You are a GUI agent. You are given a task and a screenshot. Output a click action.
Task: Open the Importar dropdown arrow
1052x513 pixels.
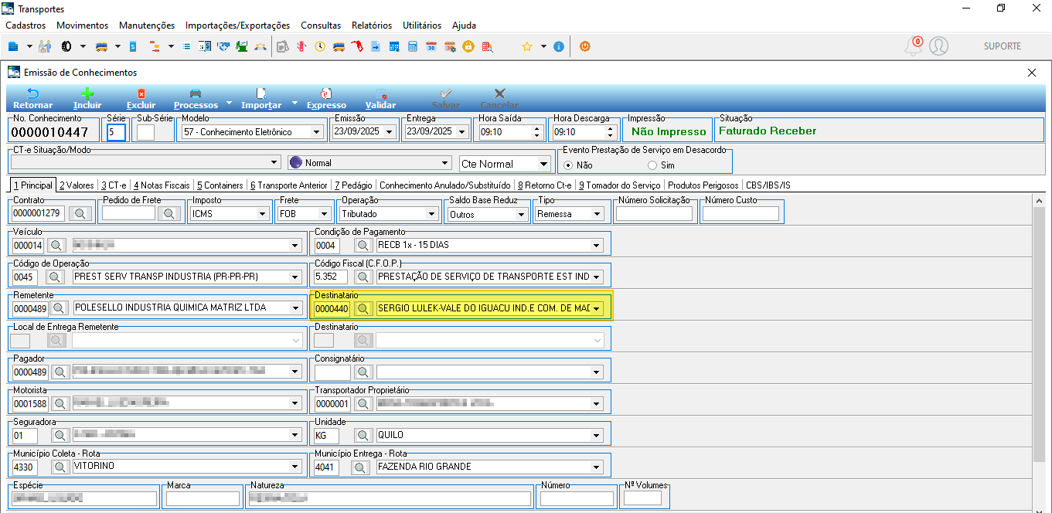294,103
